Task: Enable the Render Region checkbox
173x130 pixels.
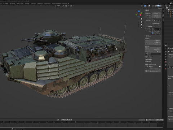Action: (152, 23)
